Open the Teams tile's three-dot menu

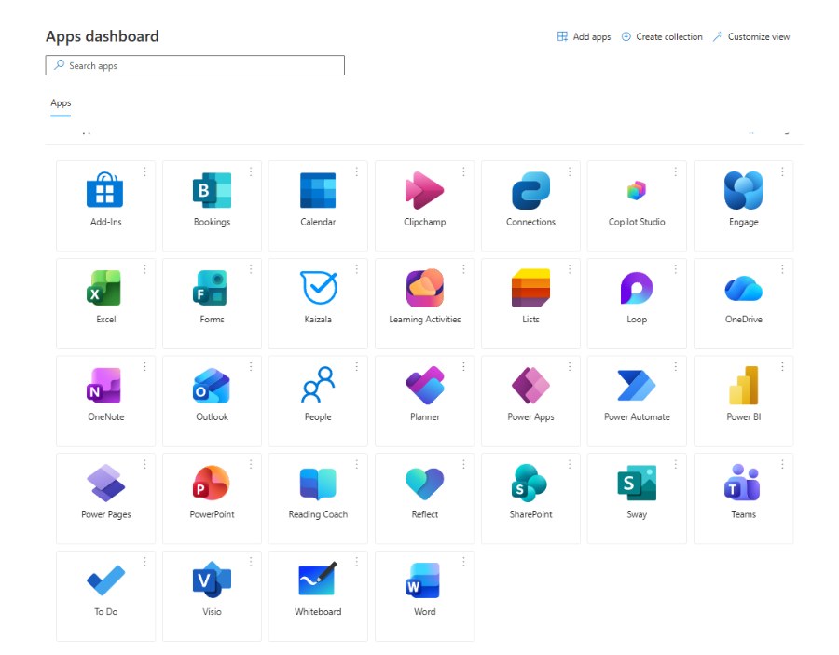pos(782,464)
